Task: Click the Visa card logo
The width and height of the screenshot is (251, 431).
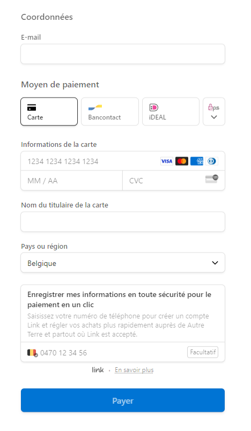Action: (167, 161)
